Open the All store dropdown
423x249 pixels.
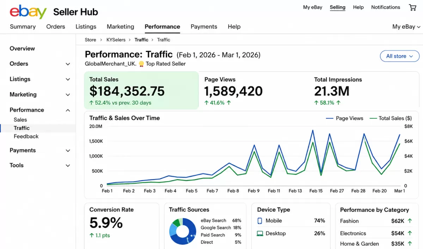click(x=400, y=56)
